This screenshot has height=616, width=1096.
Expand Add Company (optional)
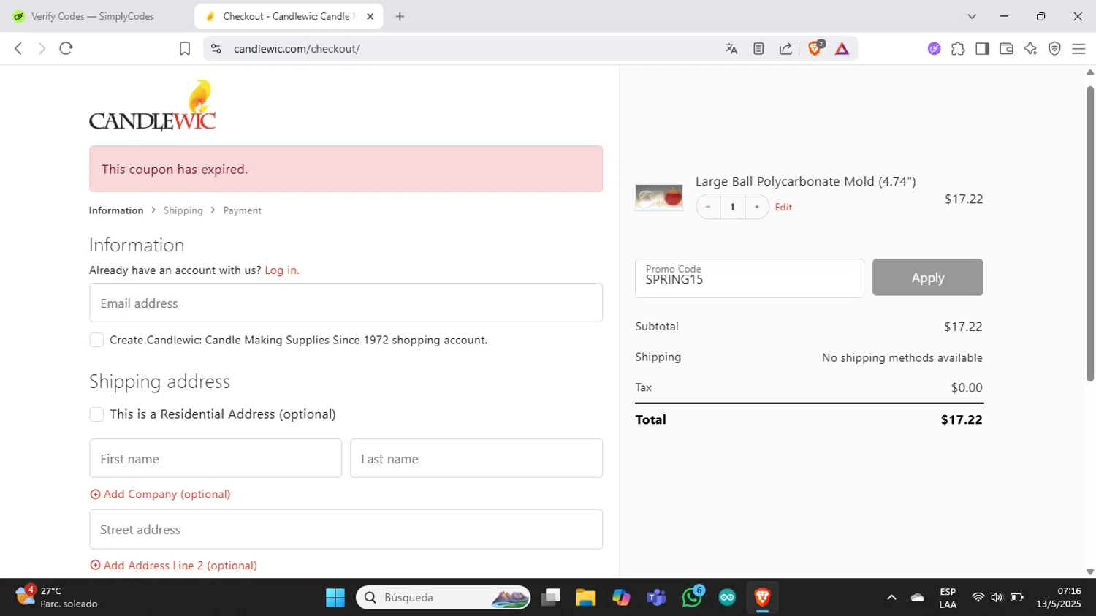[x=160, y=494]
